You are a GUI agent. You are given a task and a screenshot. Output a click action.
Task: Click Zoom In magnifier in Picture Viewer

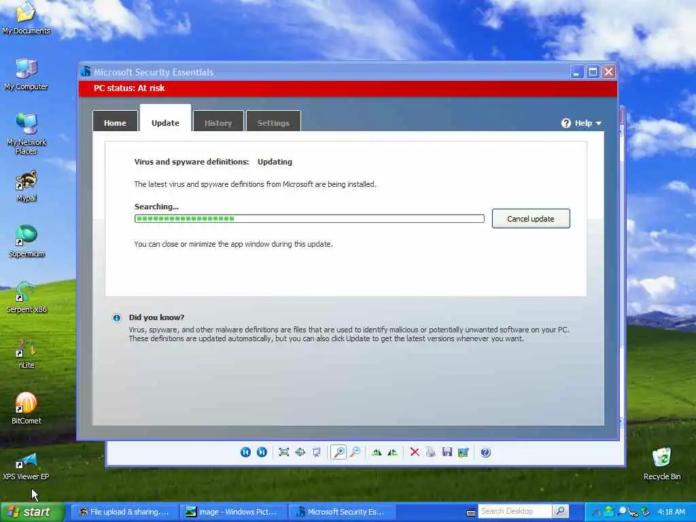click(338, 452)
